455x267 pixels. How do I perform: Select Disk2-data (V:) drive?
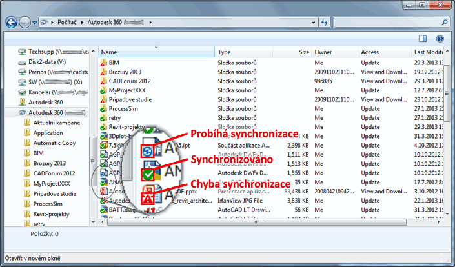pyautogui.click(x=42, y=62)
